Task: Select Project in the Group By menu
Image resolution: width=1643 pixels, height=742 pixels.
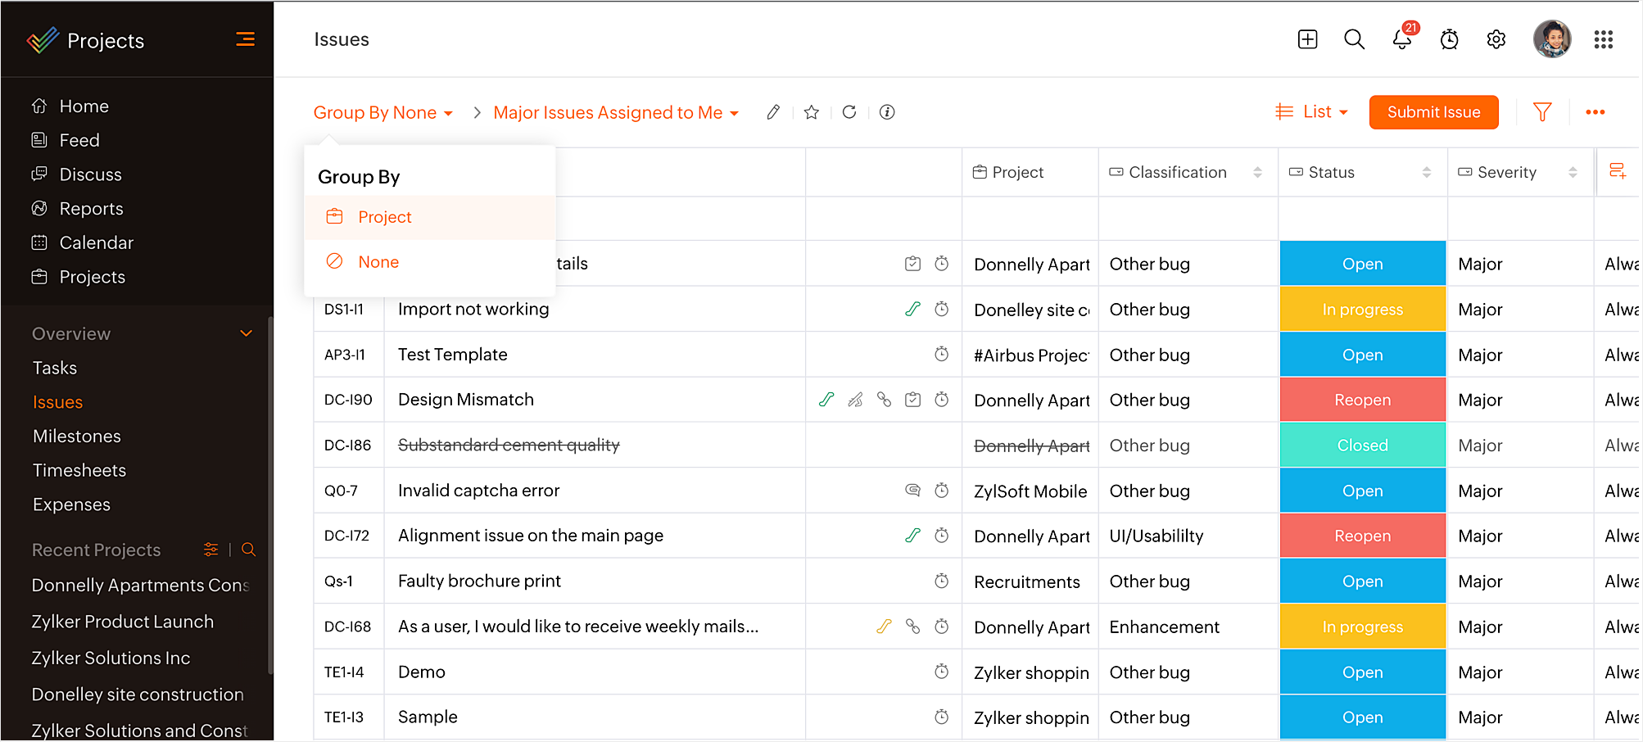Action: 384,217
